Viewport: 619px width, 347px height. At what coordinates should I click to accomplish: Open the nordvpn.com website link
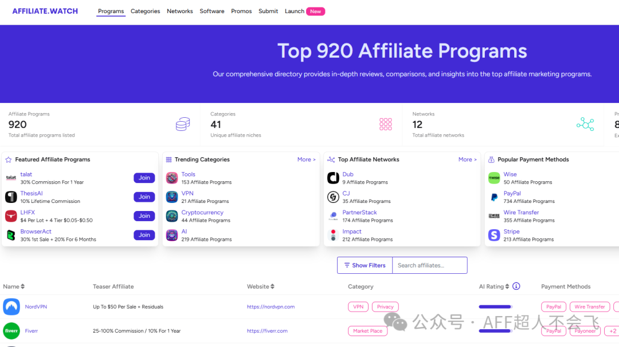coord(271,307)
